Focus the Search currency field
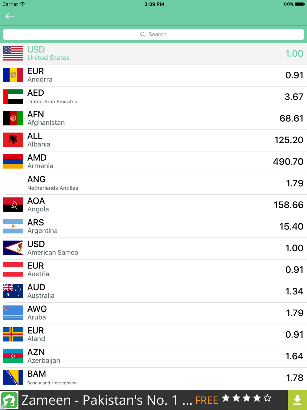The height and width of the screenshot is (410, 307). pos(153,34)
